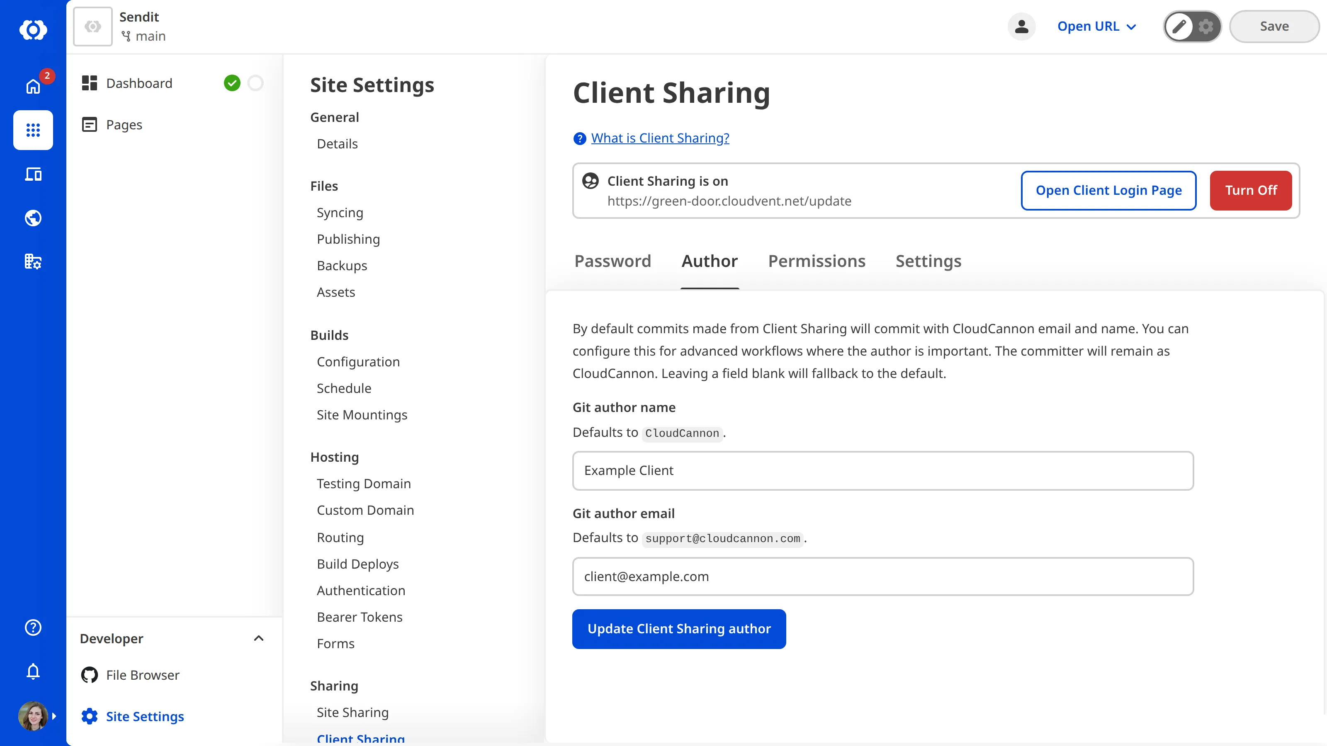Switch to the Settings tab
The image size is (1327, 746).
tap(928, 262)
